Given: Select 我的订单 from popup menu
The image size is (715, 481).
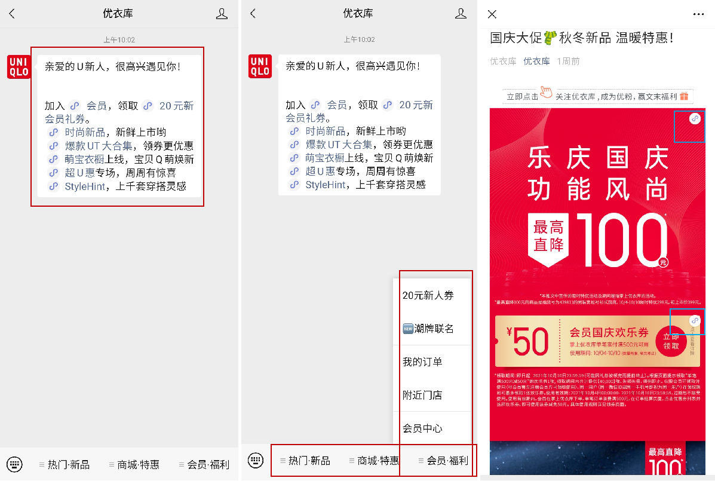Looking at the screenshot, I should (x=432, y=361).
